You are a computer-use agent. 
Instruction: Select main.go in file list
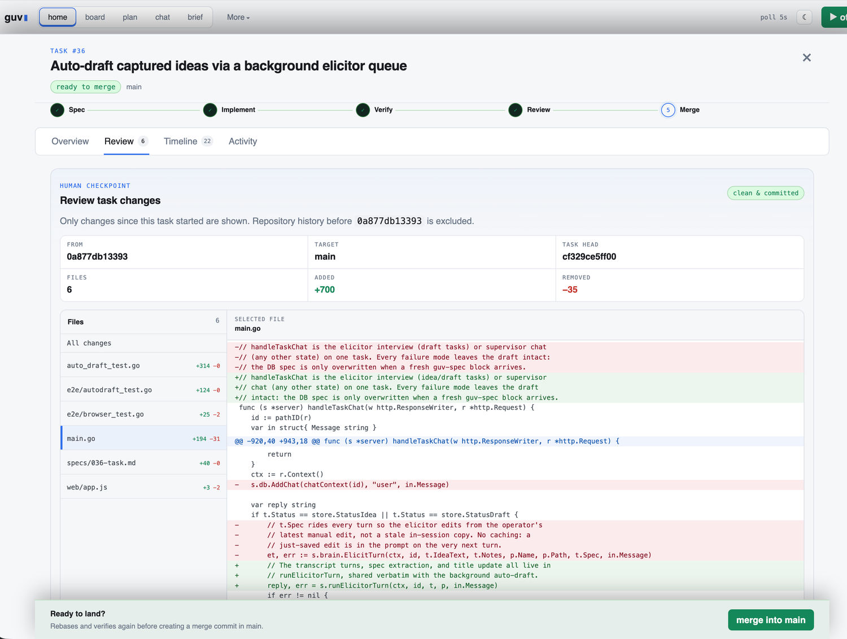click(x=143, y=438)
